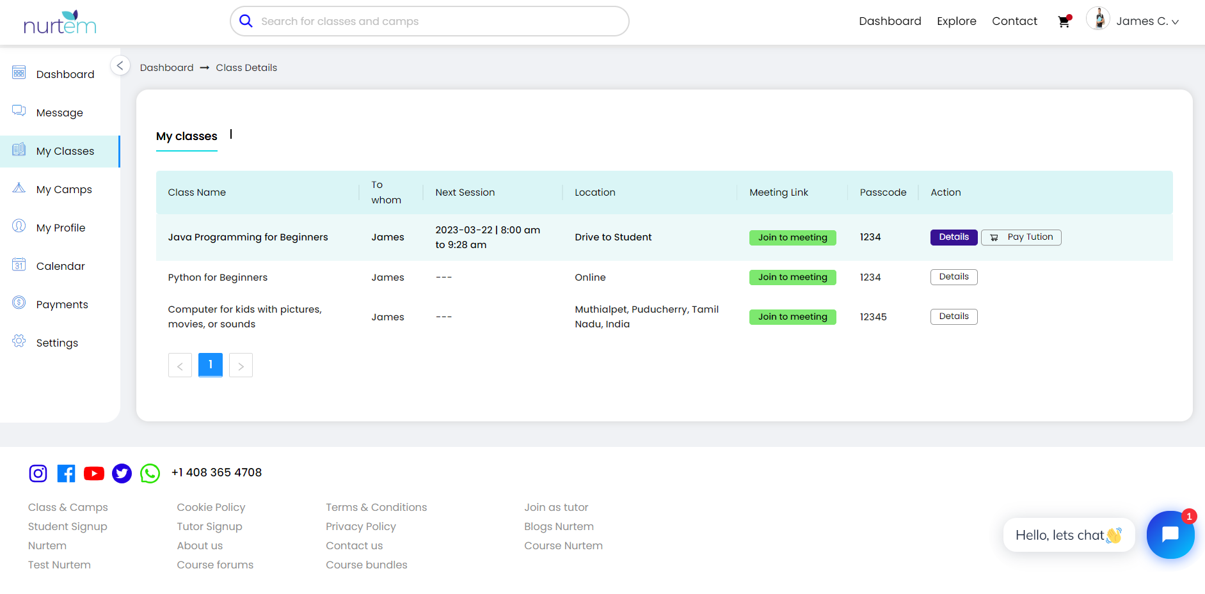1205x594 pixels.
Task: Open the Privacy Policy footer link
Action: 361,526
